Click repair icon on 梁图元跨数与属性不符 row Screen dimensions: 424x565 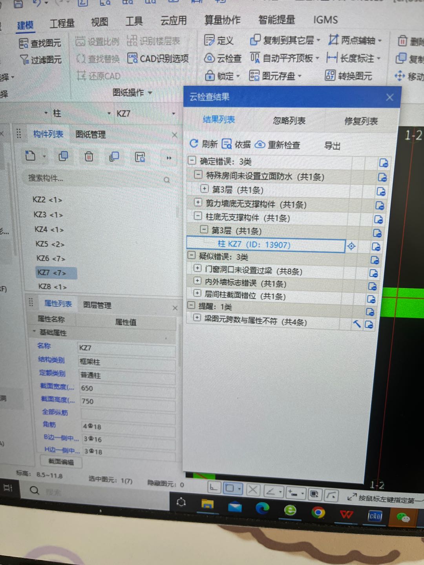click(x=356, y=324)
